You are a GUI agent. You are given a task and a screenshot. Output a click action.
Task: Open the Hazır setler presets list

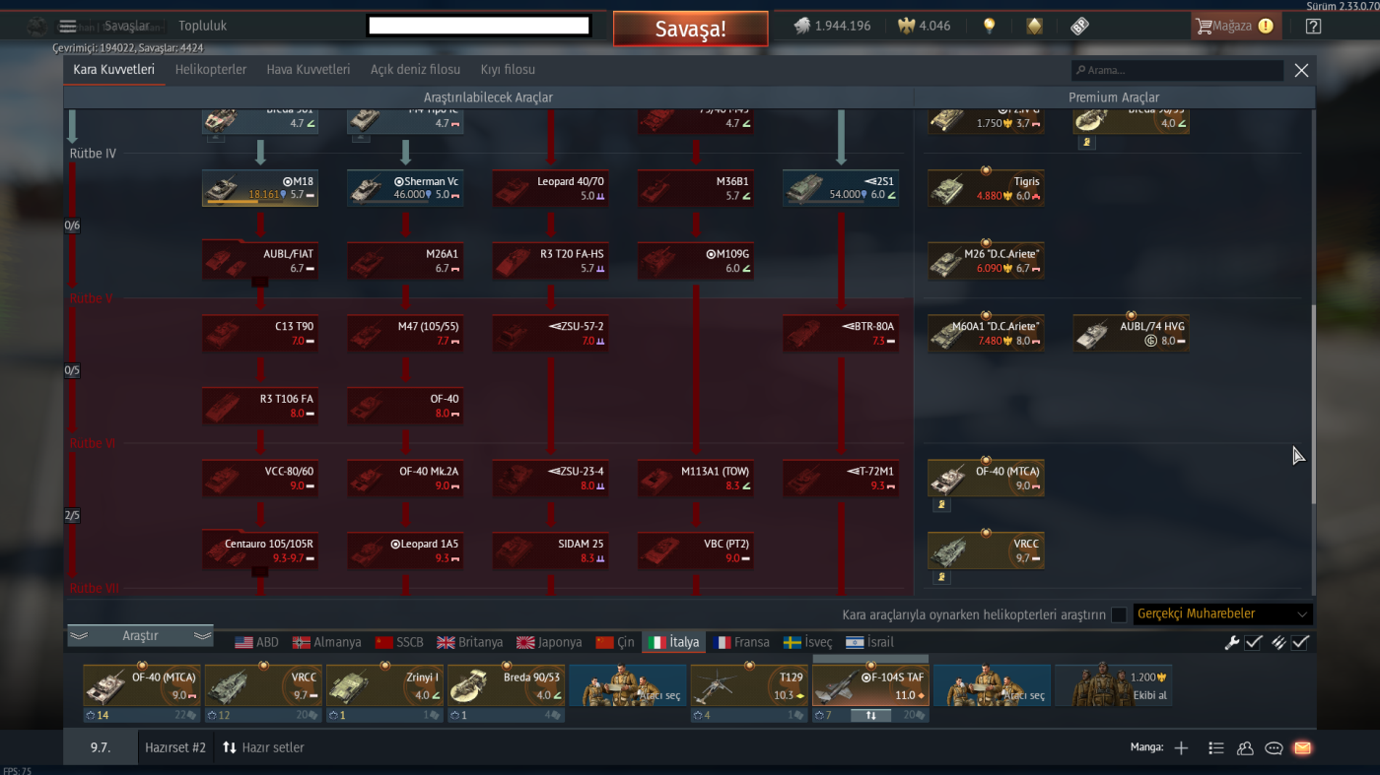[263, 747]
